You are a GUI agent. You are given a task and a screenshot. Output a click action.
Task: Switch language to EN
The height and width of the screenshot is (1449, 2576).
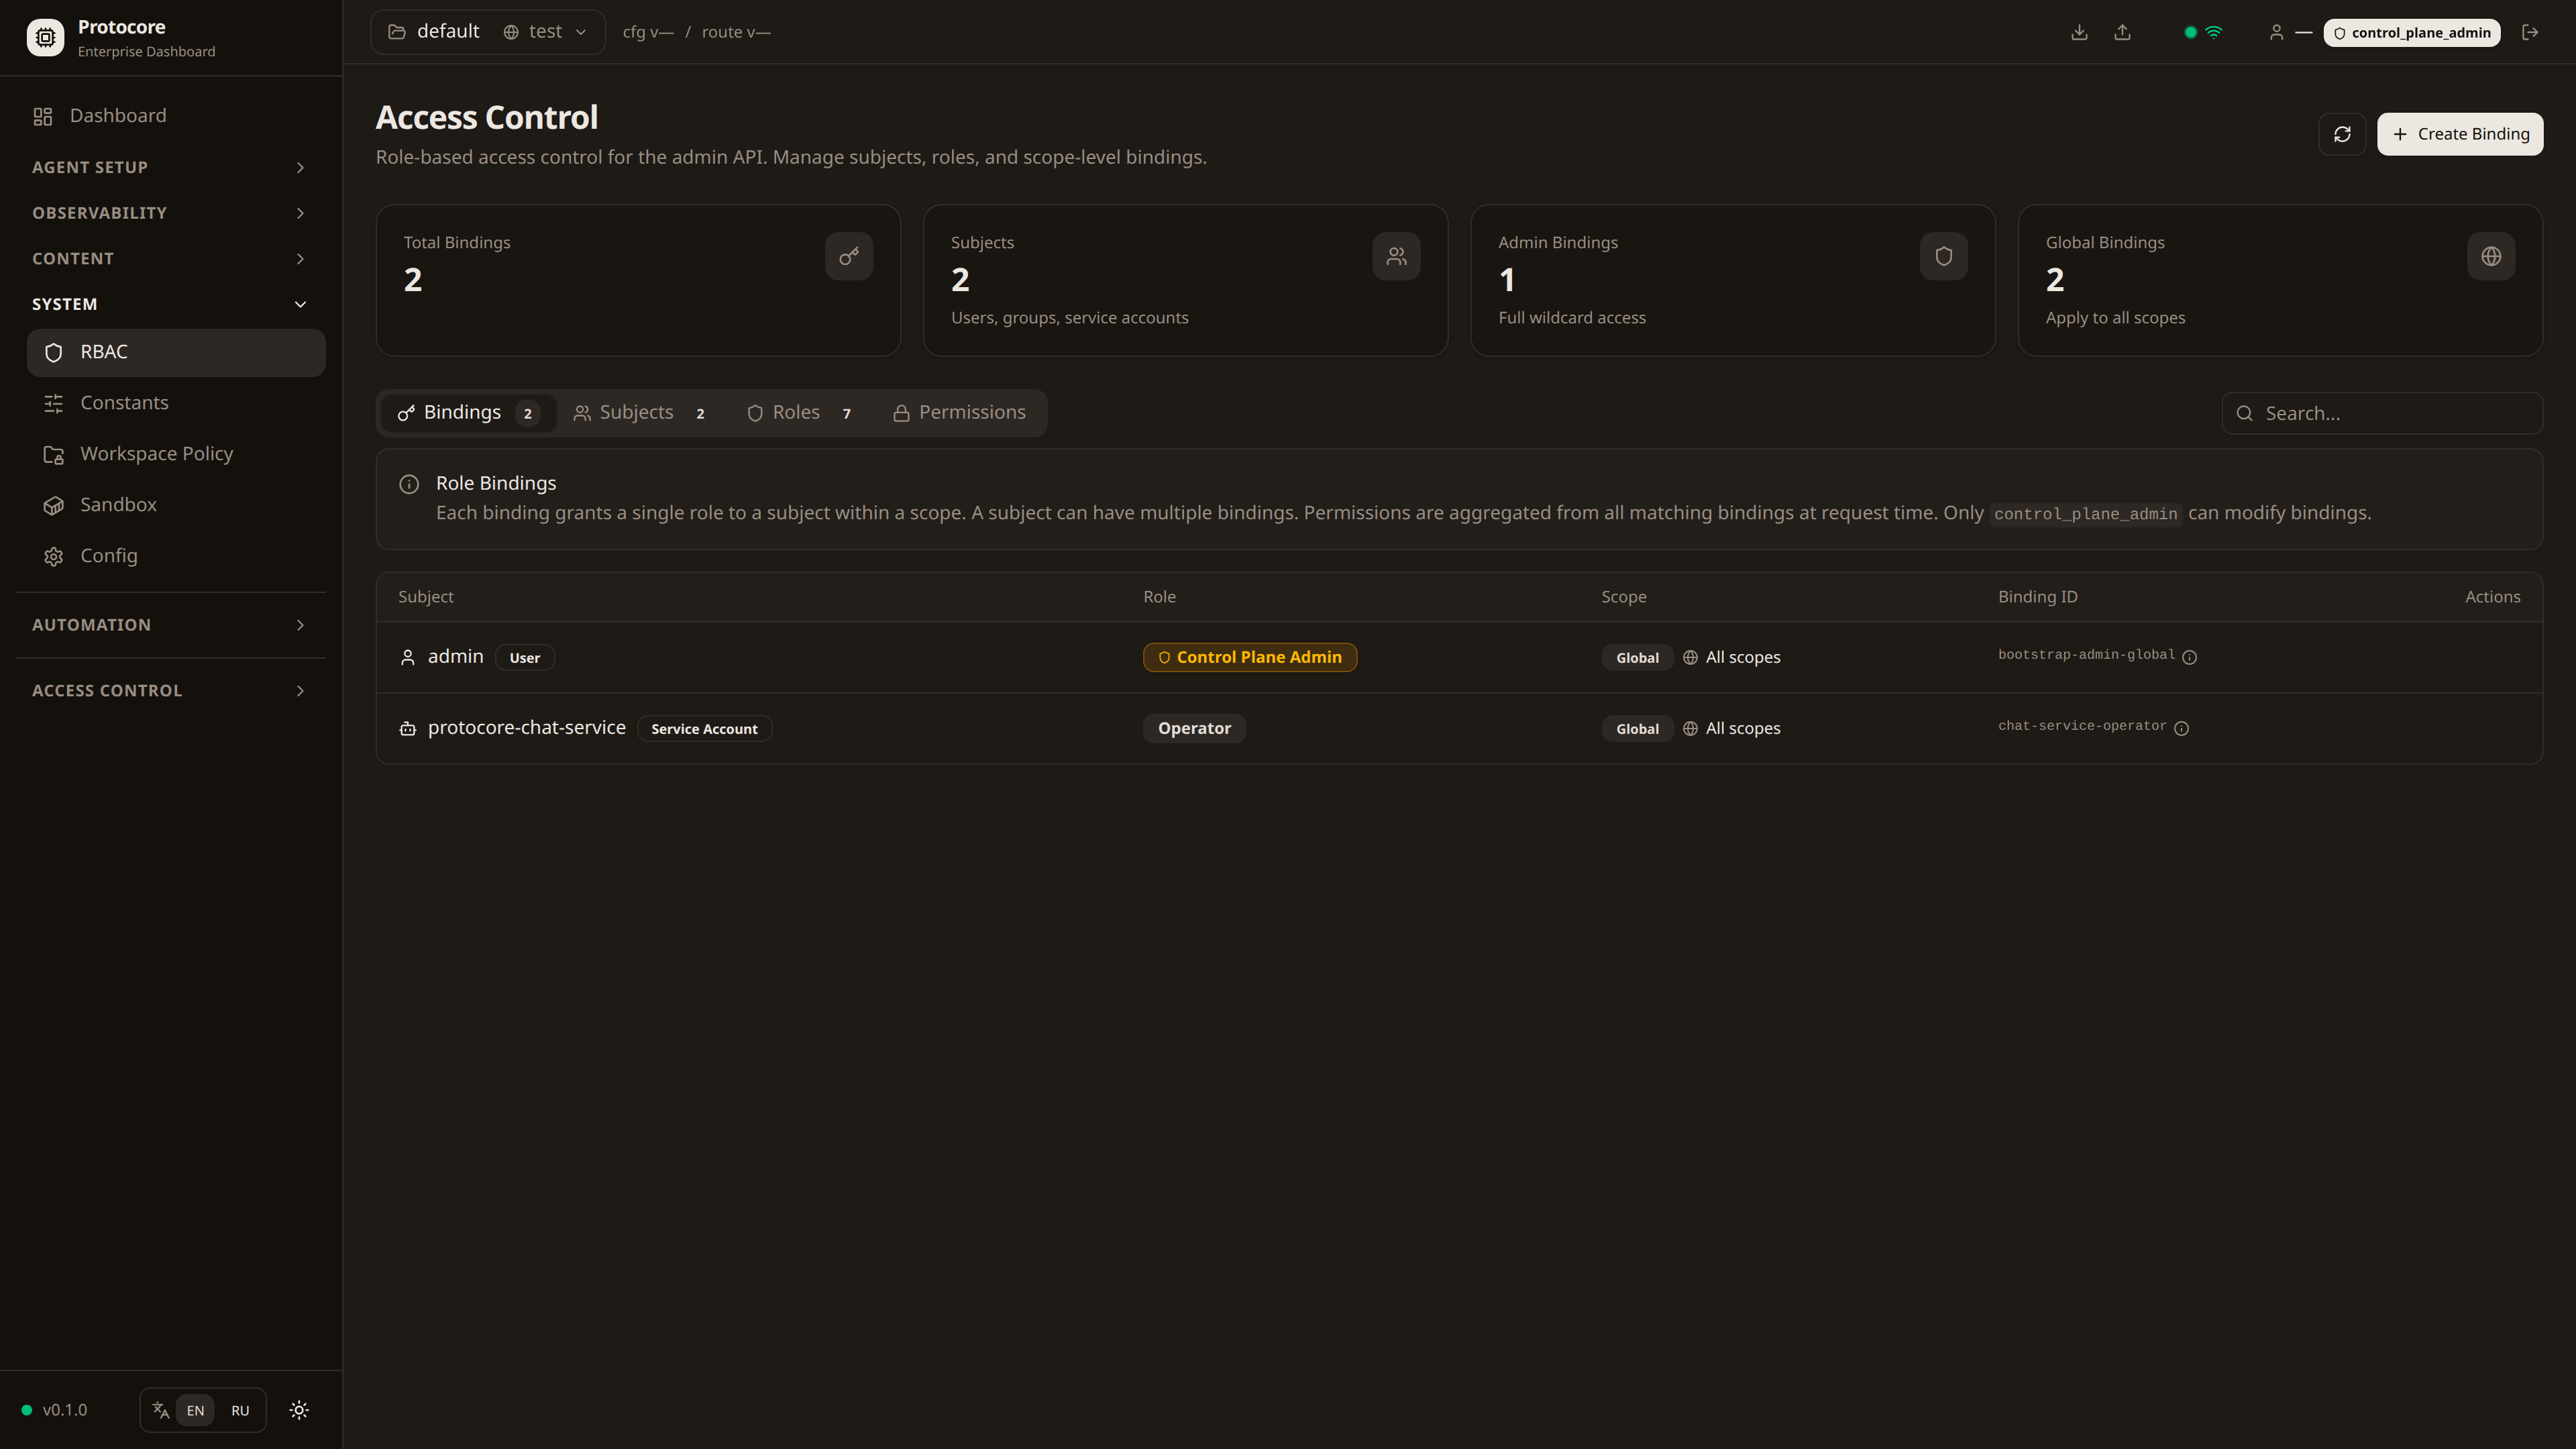coord(195,1410)
